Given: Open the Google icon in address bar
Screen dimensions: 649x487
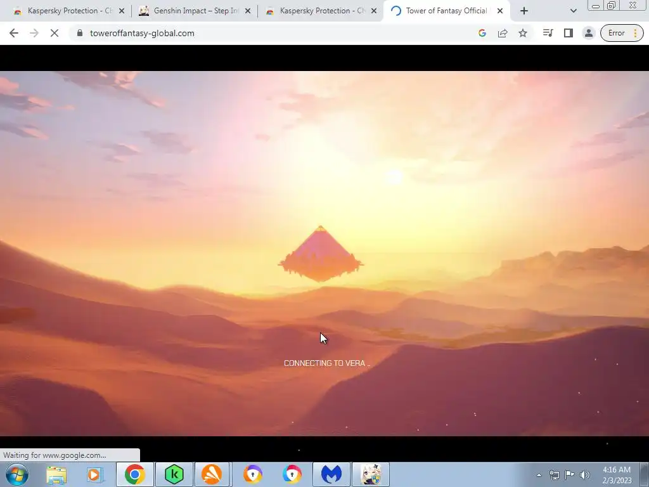Looking at the screenshot, I should pos(482,33).
